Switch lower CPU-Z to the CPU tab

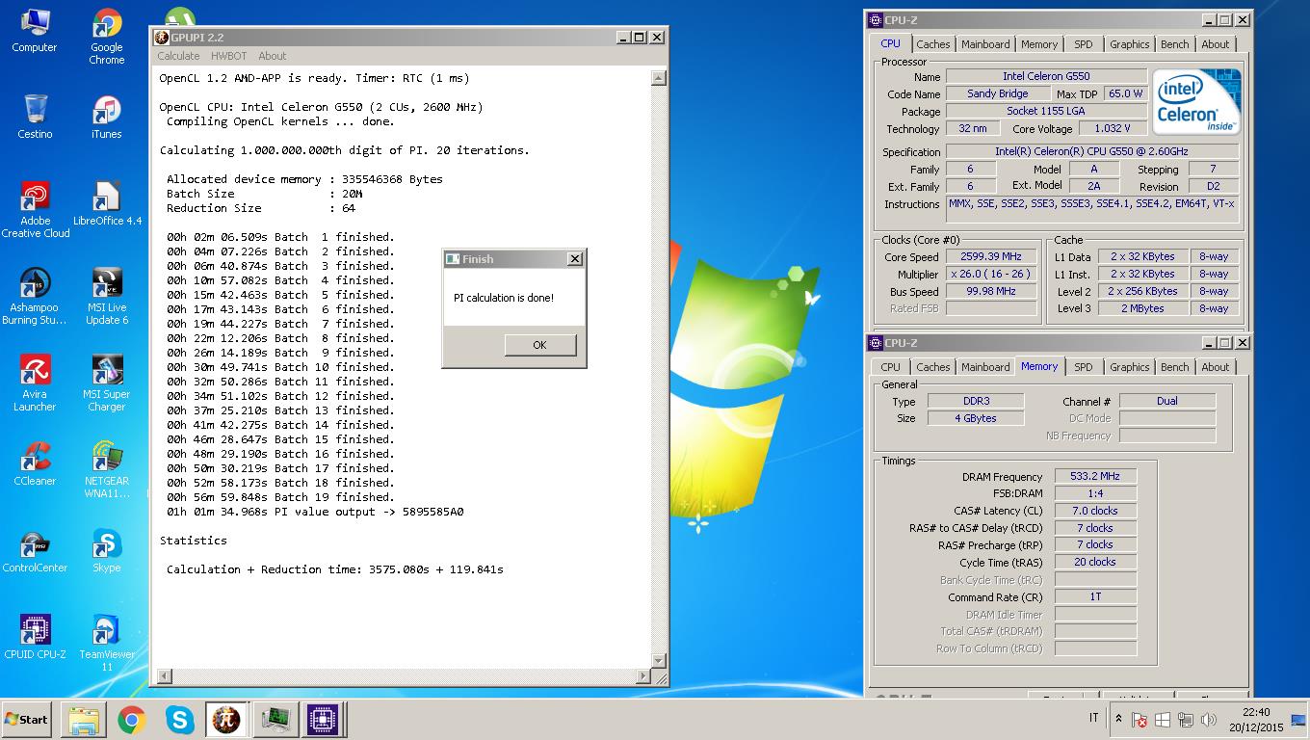pyautogui.click(x=890, y=367)
